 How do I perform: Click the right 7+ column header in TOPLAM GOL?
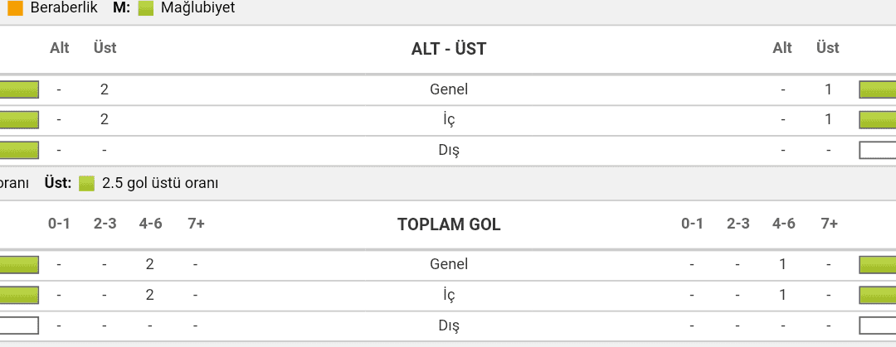pos(829,224)
